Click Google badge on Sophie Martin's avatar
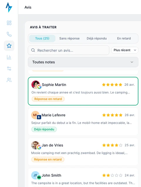 [x=39, y=87]
